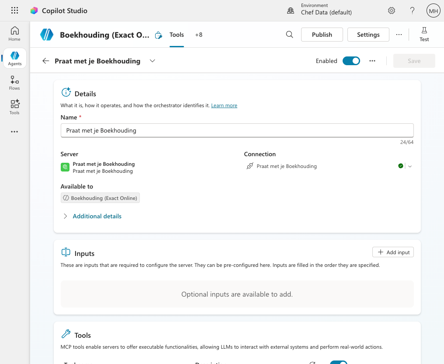Click the Optional inputs are available text
444x364 pixels.
point(237,294)
